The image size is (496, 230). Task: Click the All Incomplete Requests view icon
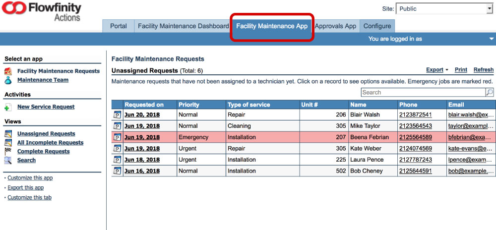click(8, 143)
